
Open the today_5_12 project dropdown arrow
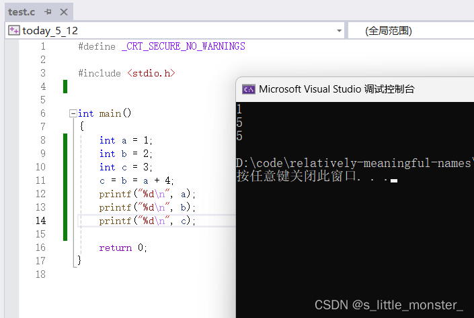point(339,31)
